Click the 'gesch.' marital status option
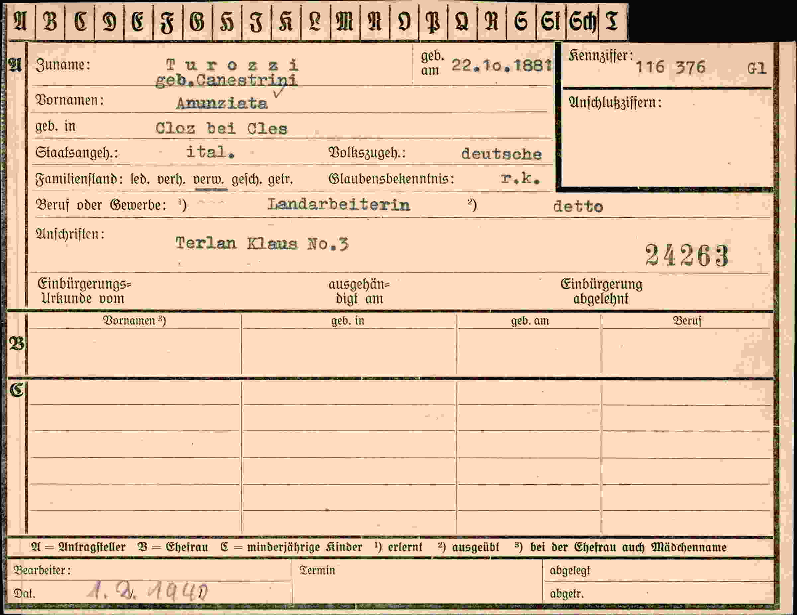Viewport: 797px width, 615px height. click(x=247, y=180)
